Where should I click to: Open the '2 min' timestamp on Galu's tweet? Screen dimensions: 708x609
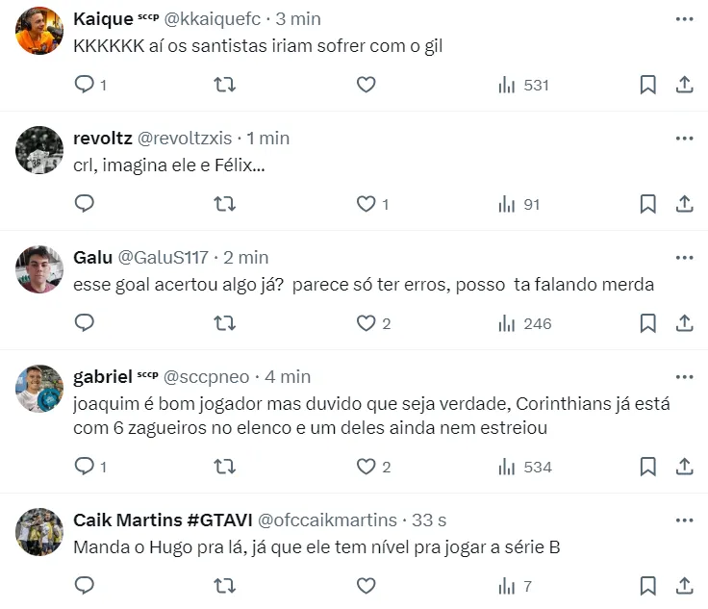pos(246,258)
